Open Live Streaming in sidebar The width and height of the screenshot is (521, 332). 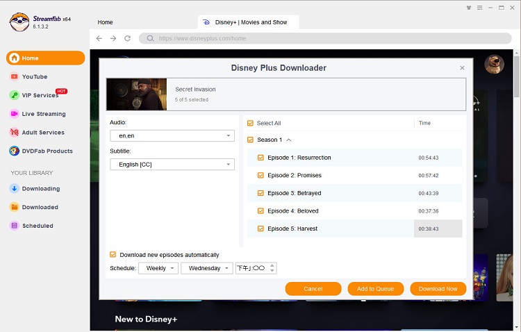click(38, 114)
